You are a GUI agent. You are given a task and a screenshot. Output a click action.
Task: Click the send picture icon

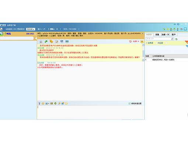(x=52, y=103)
